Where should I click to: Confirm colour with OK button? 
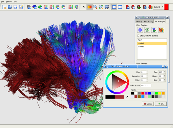click(x=161, y=104)
